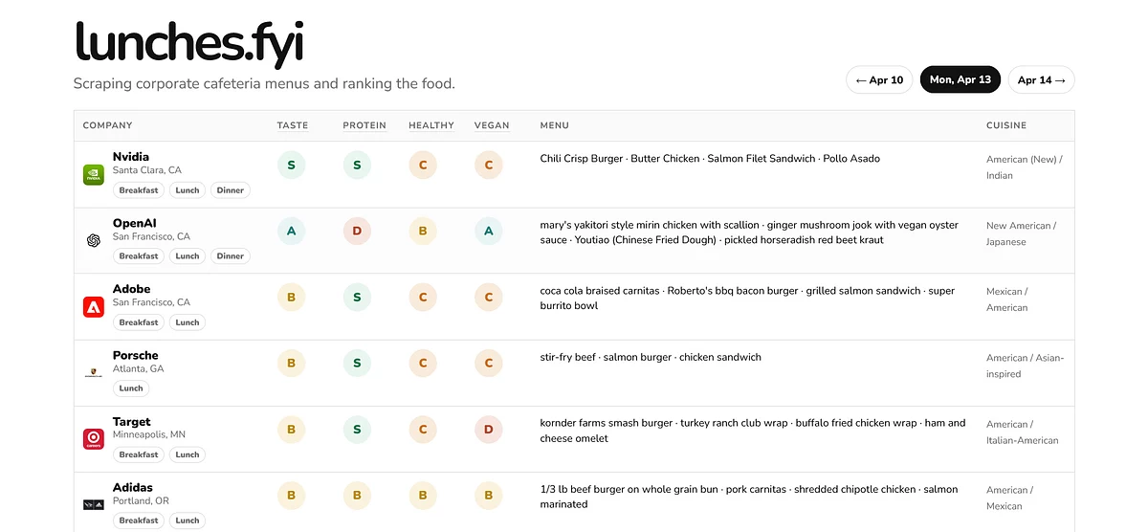The height and width of the screenshot is (532, 1148).
Task: Click the Adobe logo icon
Action: [93, 307]
